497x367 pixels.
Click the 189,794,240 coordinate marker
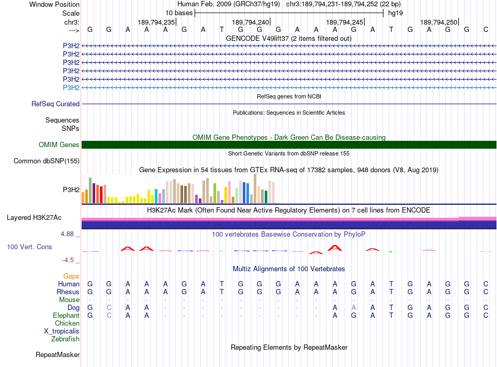pos(251,22)
